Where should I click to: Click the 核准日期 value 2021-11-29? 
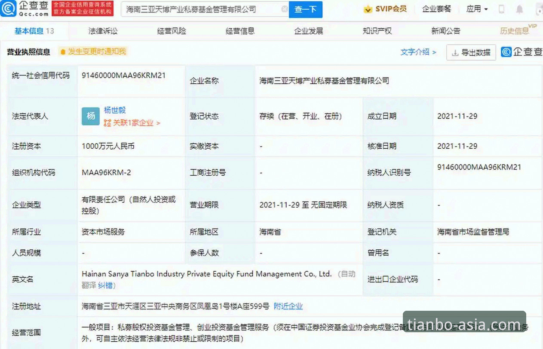point(457,146)
